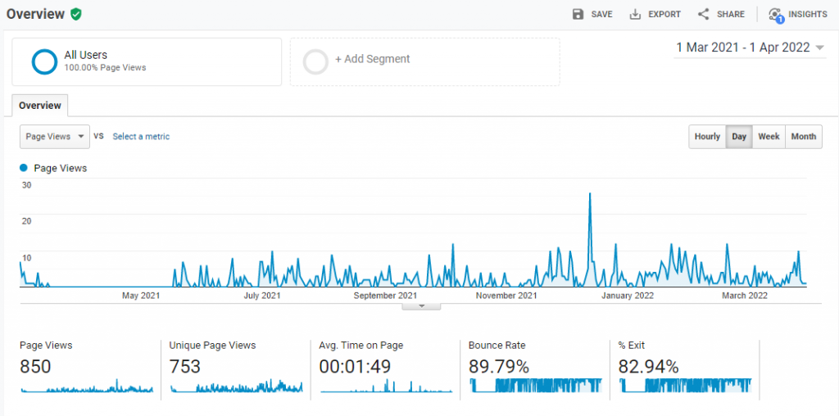Switch chart granularity to Month
Image resolution: width=839 pixels, height=416 pixels.
coord(803,137)
